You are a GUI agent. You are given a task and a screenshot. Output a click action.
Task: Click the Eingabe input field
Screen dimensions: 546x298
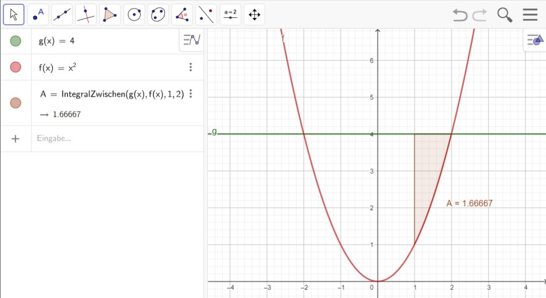pyautogui.click(x=119, y=138)
